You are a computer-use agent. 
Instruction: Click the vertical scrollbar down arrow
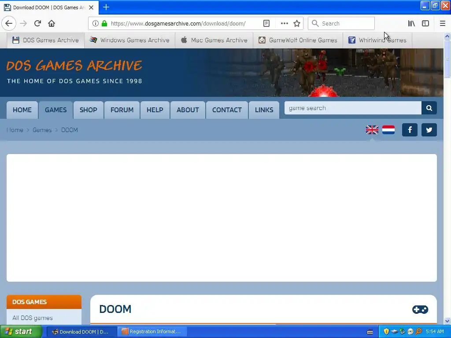pos(447,321)
